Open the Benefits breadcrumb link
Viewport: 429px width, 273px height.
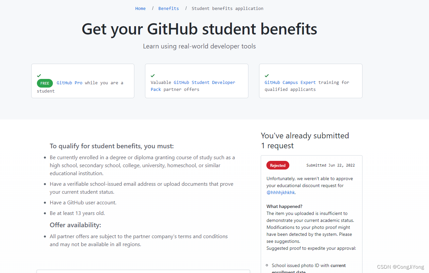[x=168, y=8]
